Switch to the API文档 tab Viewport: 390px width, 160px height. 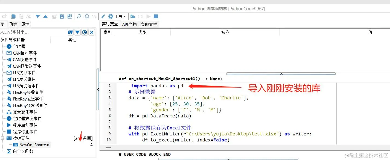click(129, 24)
